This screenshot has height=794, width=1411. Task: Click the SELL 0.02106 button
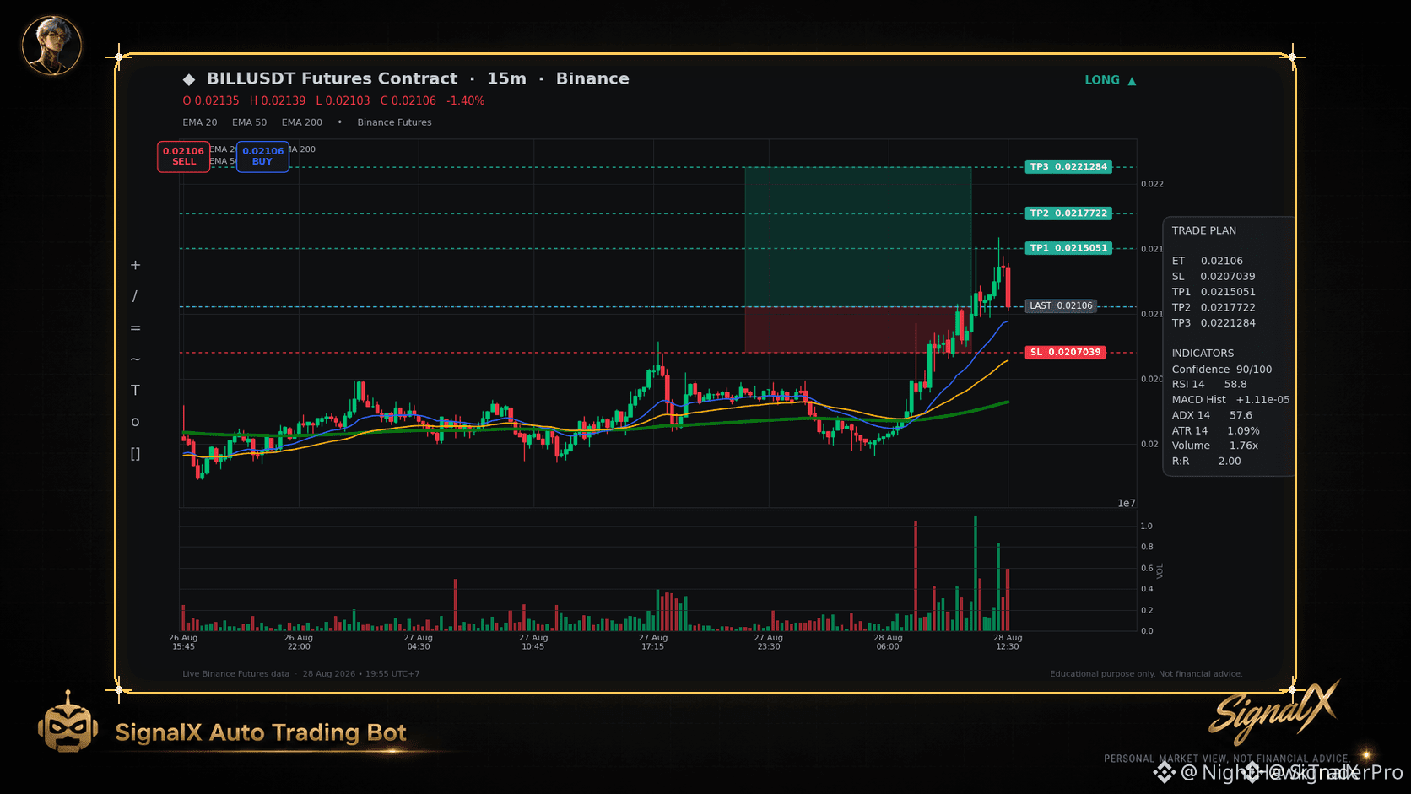click(x=183, y=156)
